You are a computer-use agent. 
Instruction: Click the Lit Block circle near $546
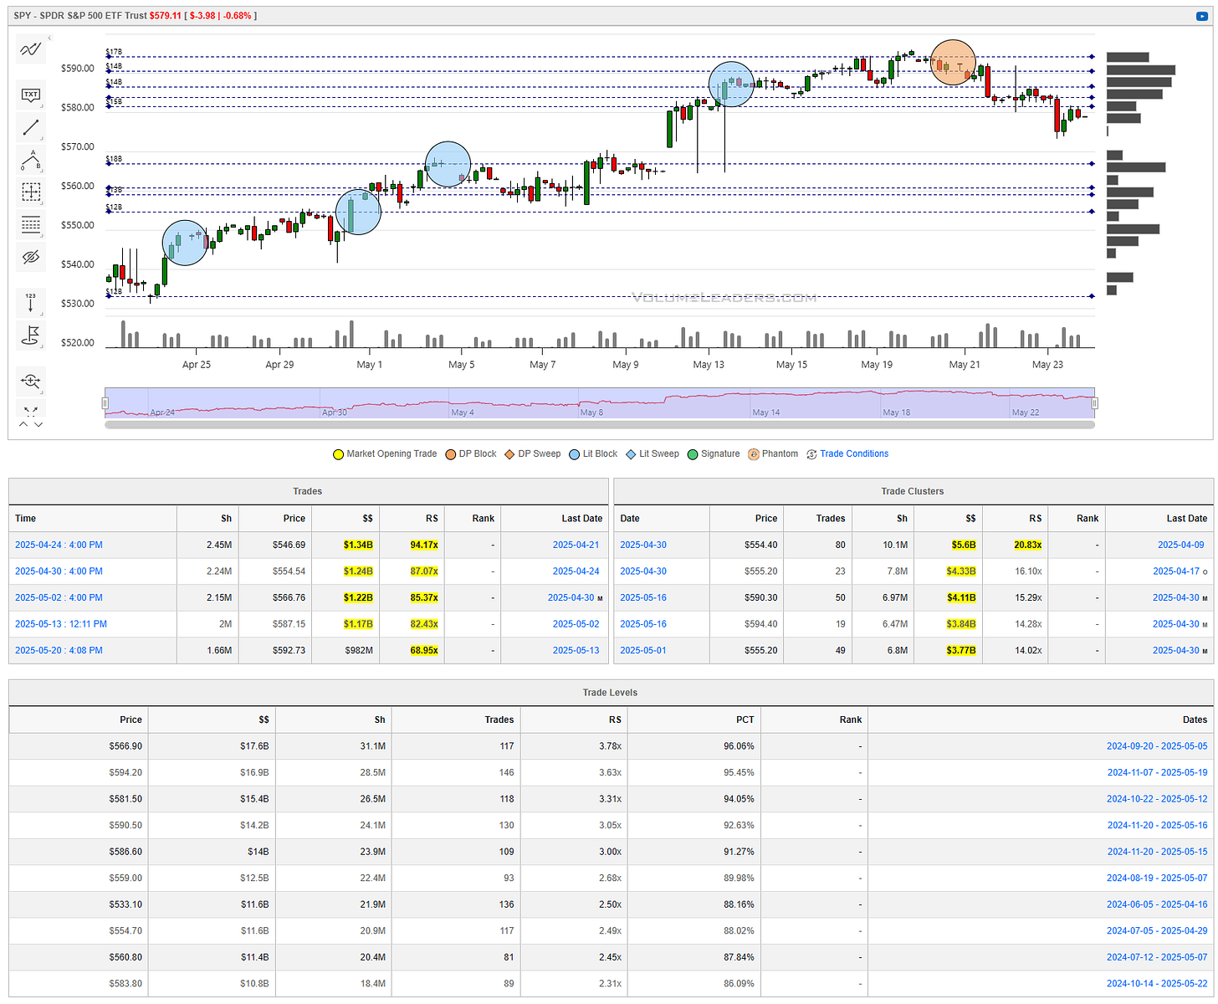pos(185,243)
